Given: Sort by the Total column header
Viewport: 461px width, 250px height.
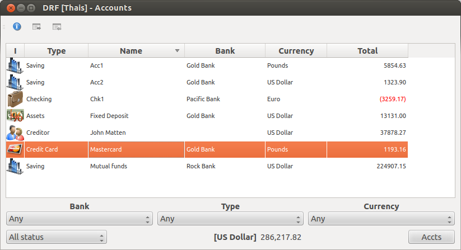Looking at the screenshot, I should tap(367, 51).
